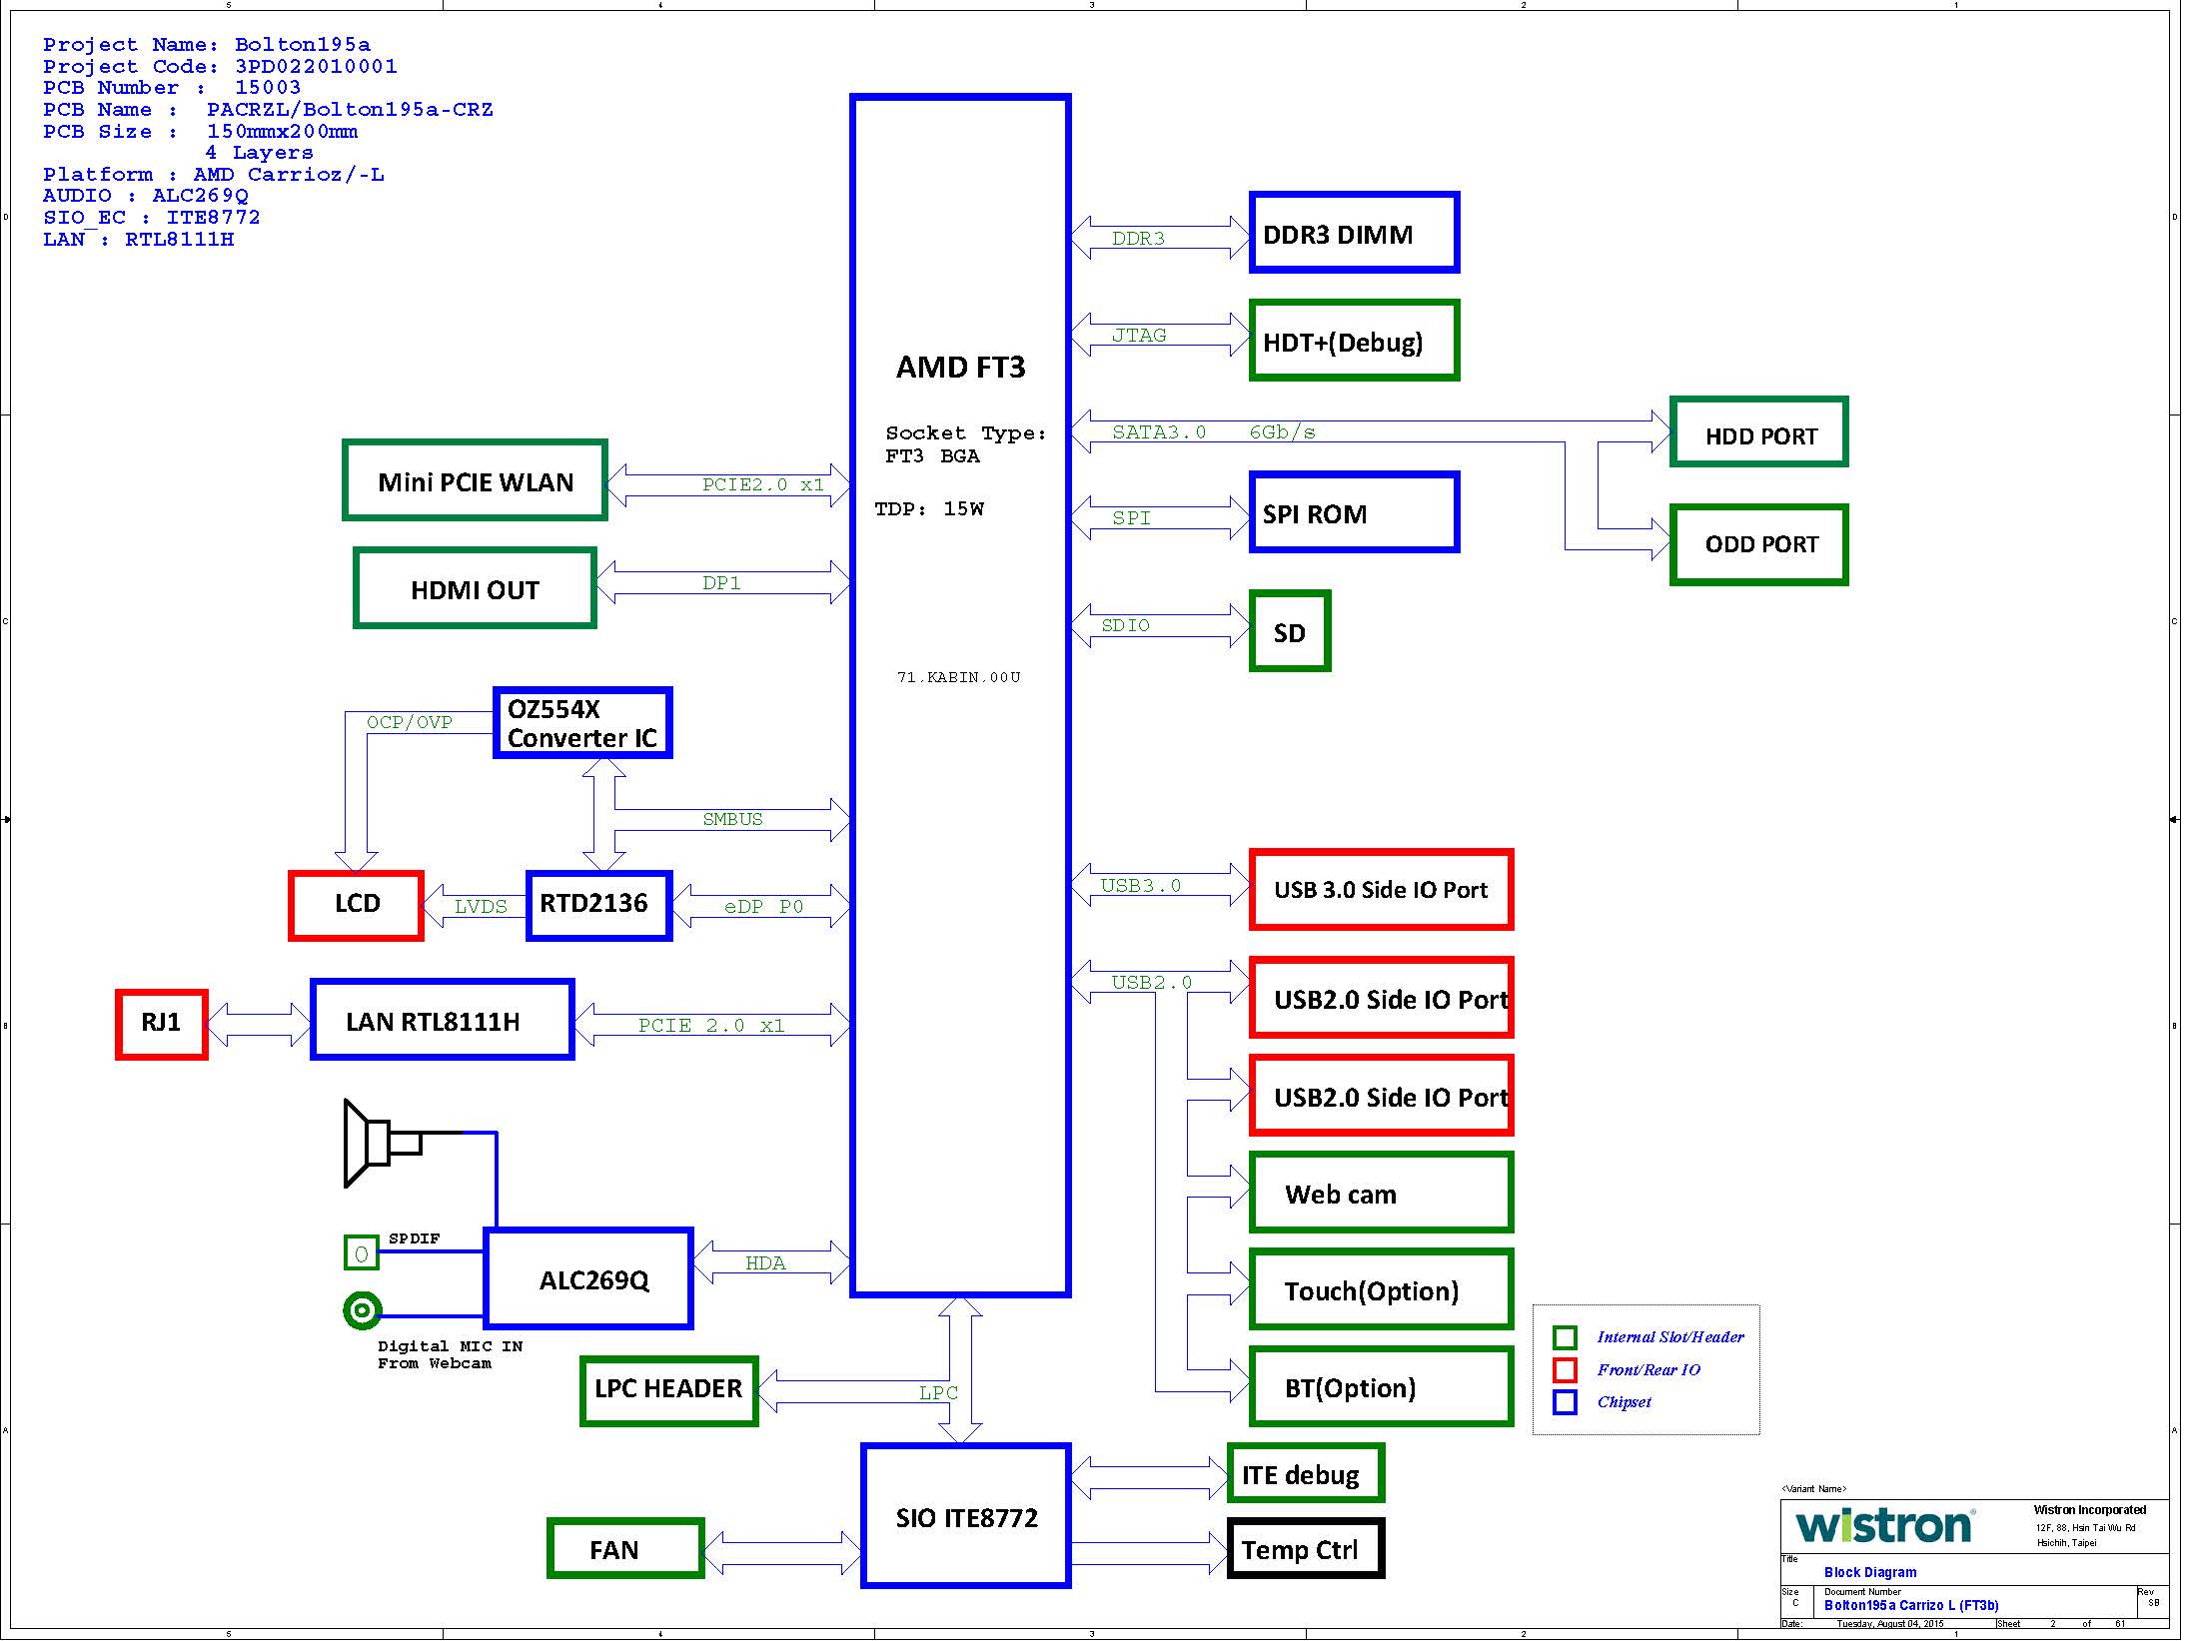The width and height of the screenshot is (2191, 1641).
Task: Click the Wistron Incorporated company name
Action: 2090,1510
